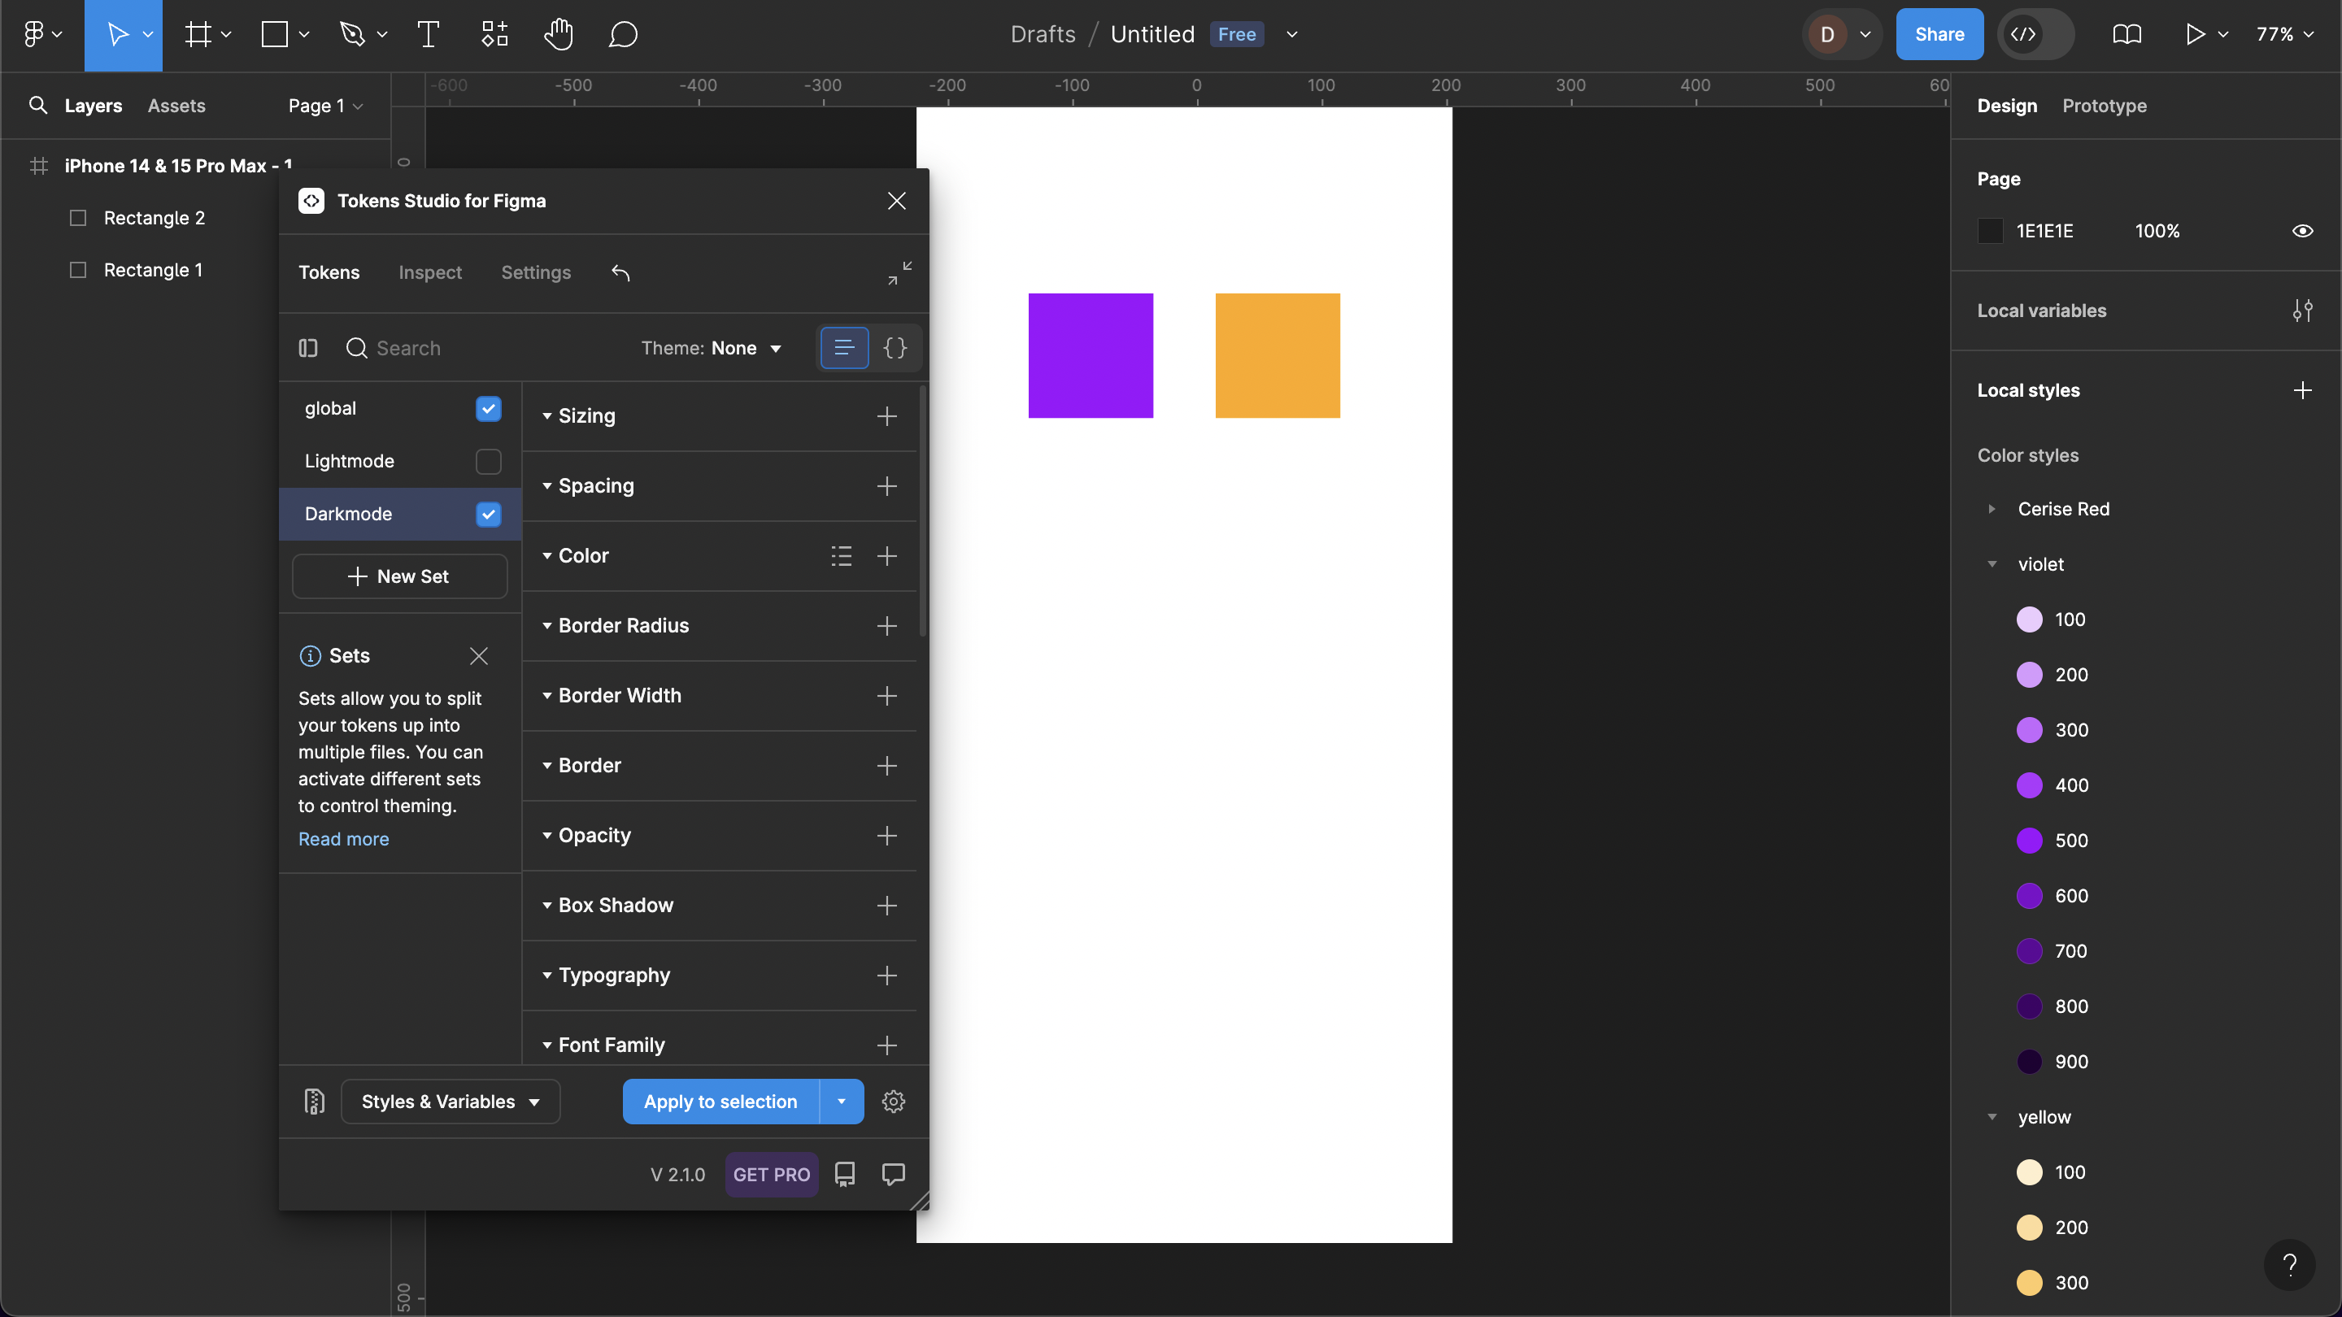Image resolution: width=2342 pixels, height=1317 pixels.
Task: Open the Resources tool in toolbar
Action: pyautogui.click(x=494, y=34)
